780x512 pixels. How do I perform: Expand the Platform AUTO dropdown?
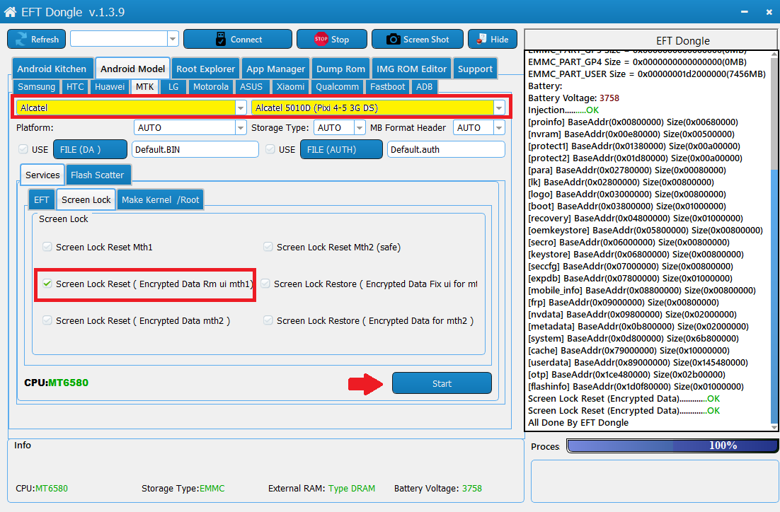point(241,128)
